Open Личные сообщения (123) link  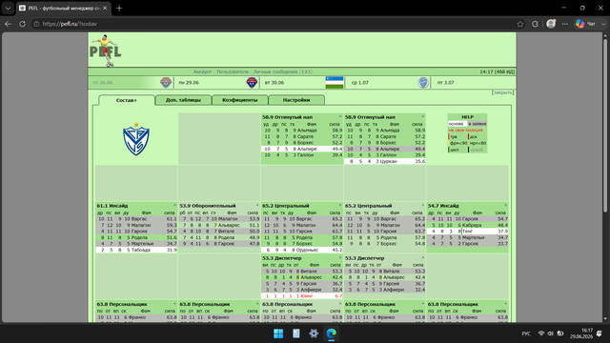(x=283, y=71)
